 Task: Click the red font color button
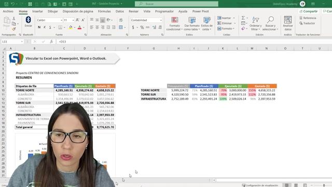pyautogui.click(x=79, y=28)
